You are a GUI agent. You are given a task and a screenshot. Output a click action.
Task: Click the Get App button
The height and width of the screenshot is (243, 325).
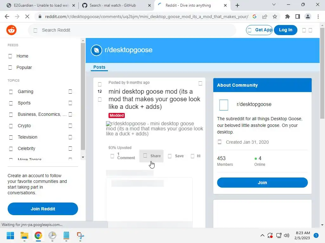259,30
